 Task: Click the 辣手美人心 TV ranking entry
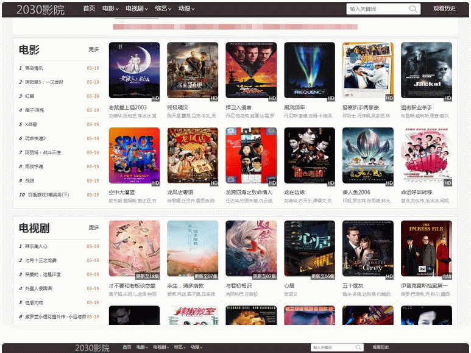[36, 246]
